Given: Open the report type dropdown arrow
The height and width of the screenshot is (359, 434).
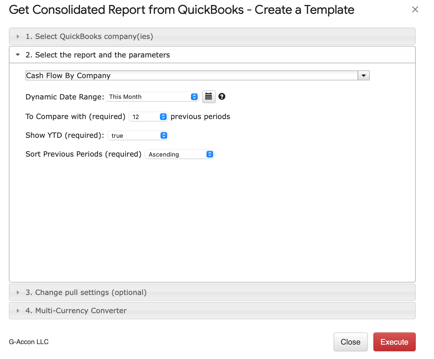Looking at the screenshot, I should tap(364, 75).
